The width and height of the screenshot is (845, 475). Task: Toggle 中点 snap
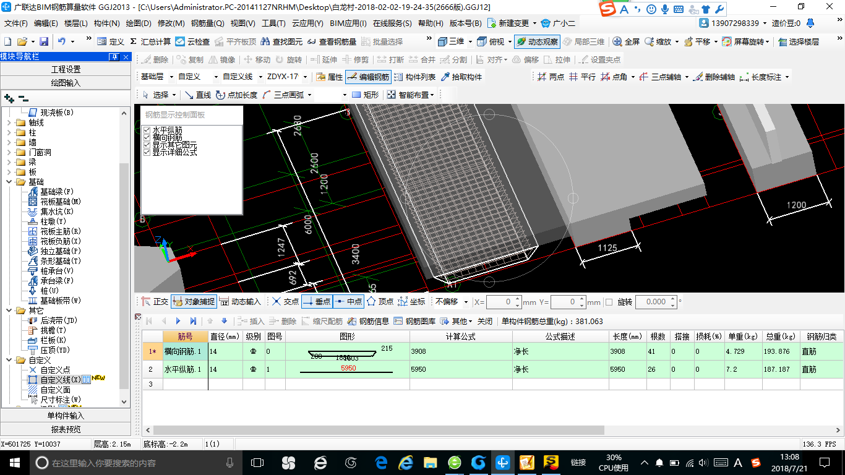(348, 302)
